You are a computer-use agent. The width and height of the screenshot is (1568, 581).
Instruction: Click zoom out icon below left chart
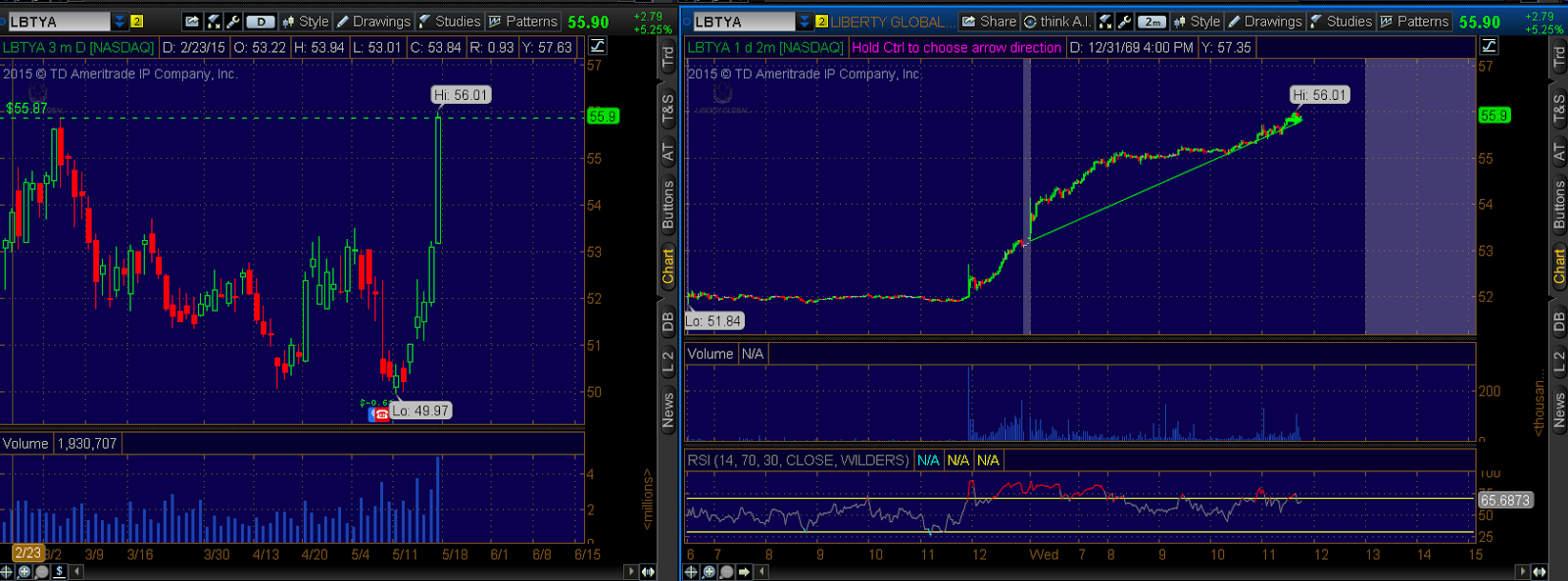point(42,571)
